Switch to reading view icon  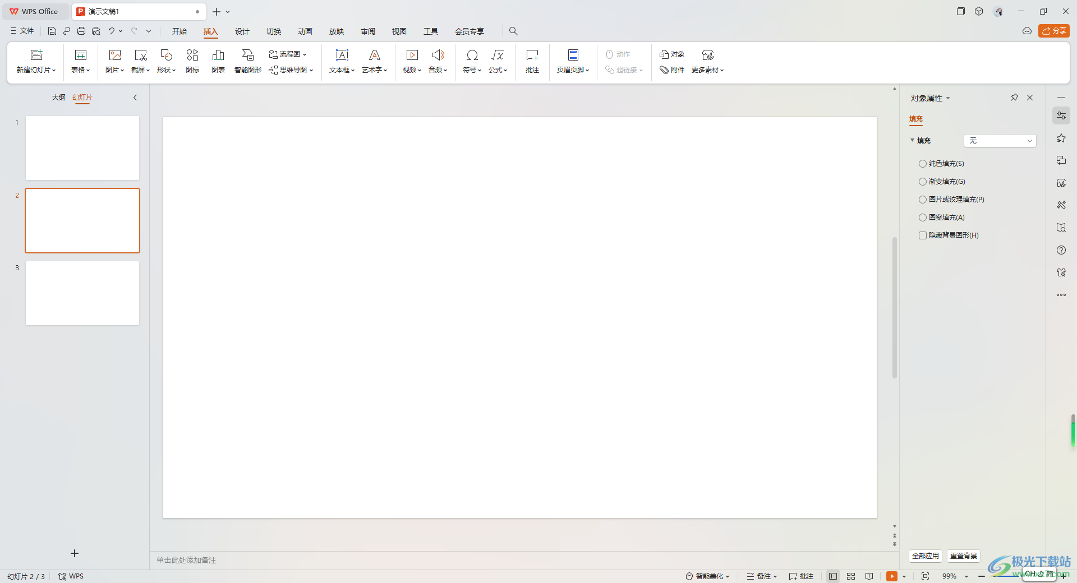[869, 576]
